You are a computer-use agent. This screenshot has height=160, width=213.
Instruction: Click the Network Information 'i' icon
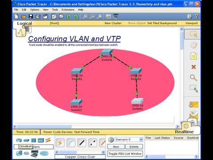point(189,16)
